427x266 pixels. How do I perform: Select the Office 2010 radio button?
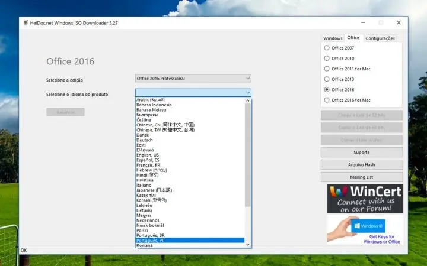[327, 58]
